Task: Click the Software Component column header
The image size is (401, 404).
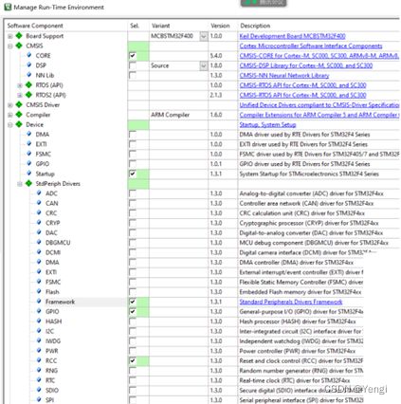Action: pyautogui.click(x=35, y=26)
